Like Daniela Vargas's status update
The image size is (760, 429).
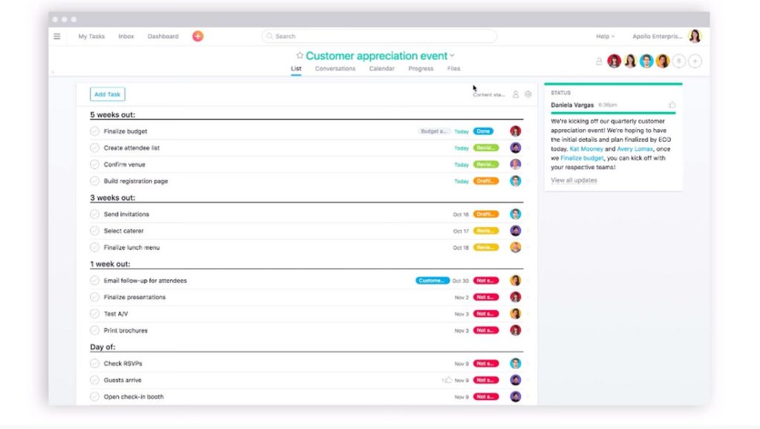click(x=670, y=105)
